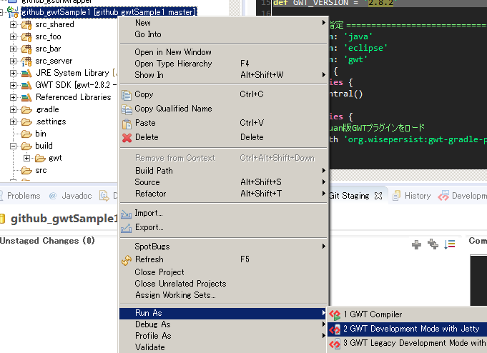Expand the src_bar tree node
The image size is (487, 353).
click(x=13, y=49)
